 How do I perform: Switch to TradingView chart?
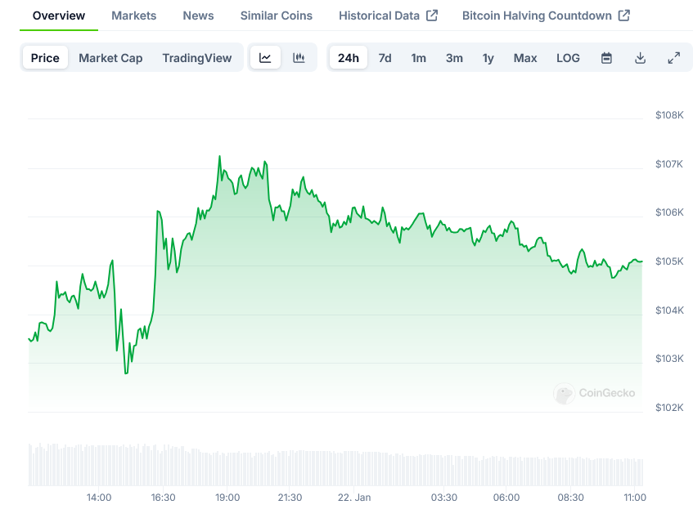pyautogui.click(x=196, y=58)
